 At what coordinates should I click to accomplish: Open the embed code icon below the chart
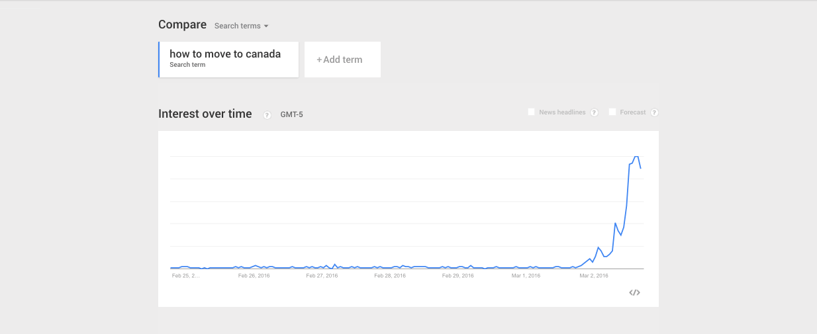(634, 292)
